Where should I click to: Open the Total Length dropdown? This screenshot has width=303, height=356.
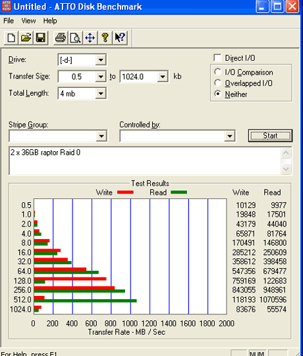click(x=101, y=93)
